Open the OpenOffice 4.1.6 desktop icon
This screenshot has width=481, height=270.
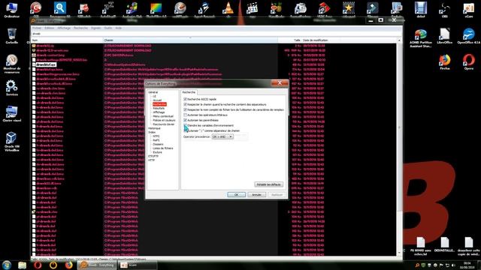[468, 36]
